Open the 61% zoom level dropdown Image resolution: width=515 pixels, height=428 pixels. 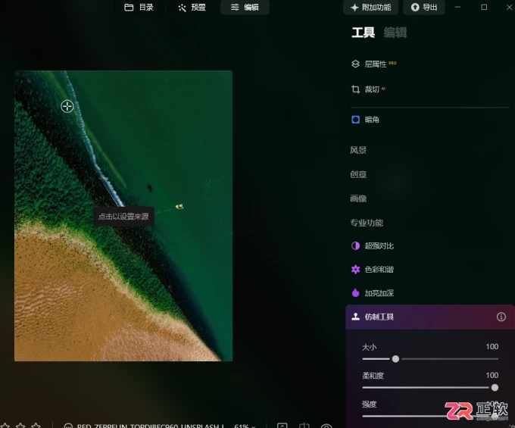coord(245,426)
